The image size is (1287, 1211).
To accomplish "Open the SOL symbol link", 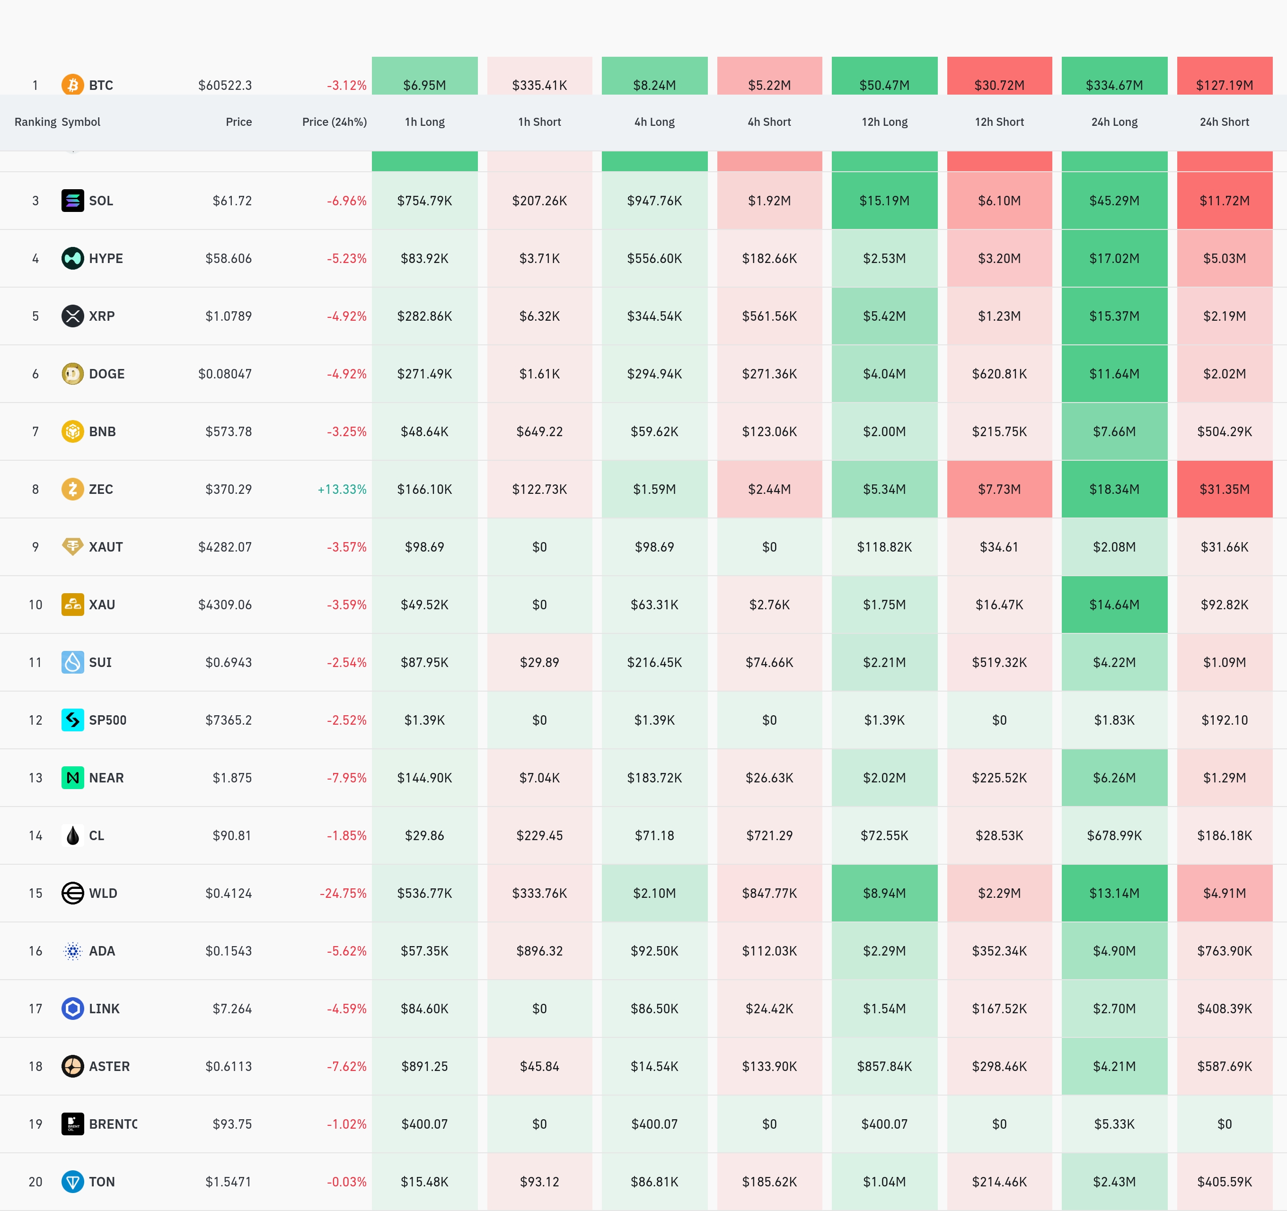I will [x=101, y=201].
